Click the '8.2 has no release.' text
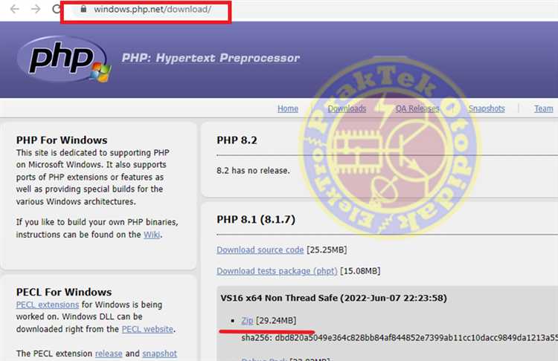Screen dimensions: 558x361 (253, 171)
